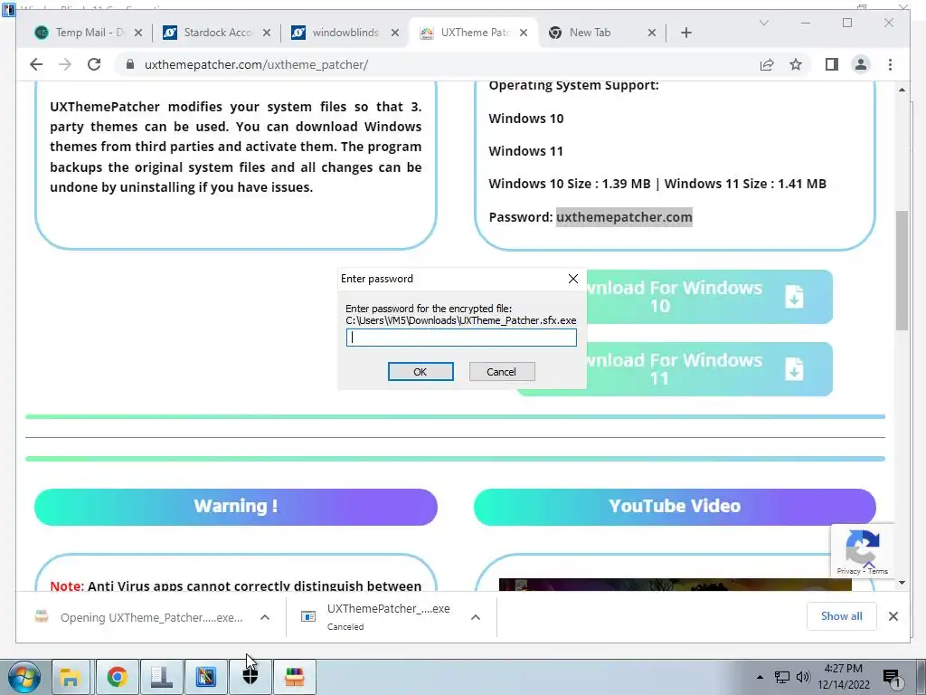926x695 pixels.
Task: Open the UXTheme_Patcher download item
Action: [x=138, y=617]
